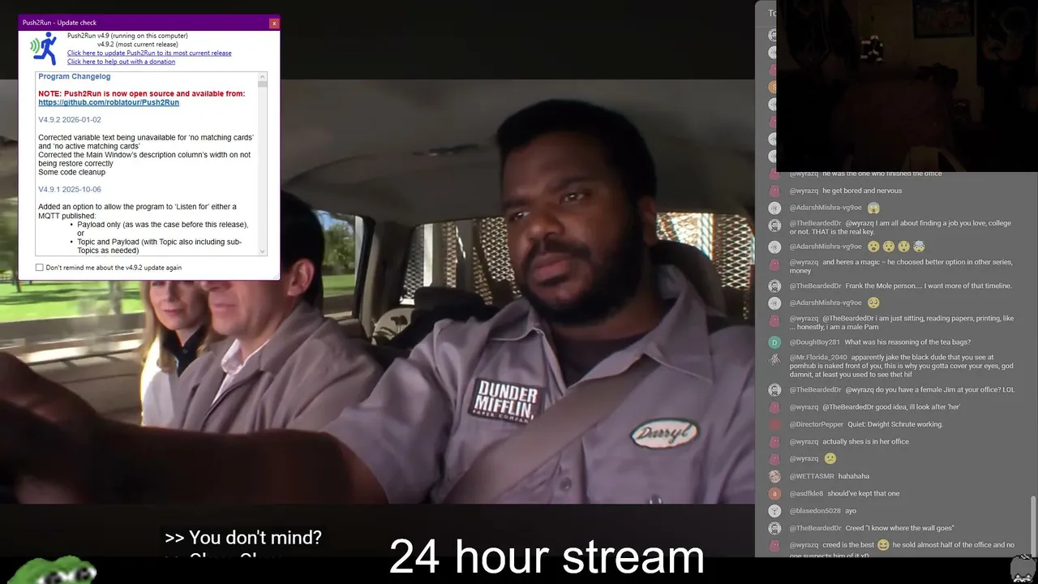This screenshot has width=1038, height=584.
Task: Click TheBeardedDr avatar beside the Creed quote
Action: 774,528
